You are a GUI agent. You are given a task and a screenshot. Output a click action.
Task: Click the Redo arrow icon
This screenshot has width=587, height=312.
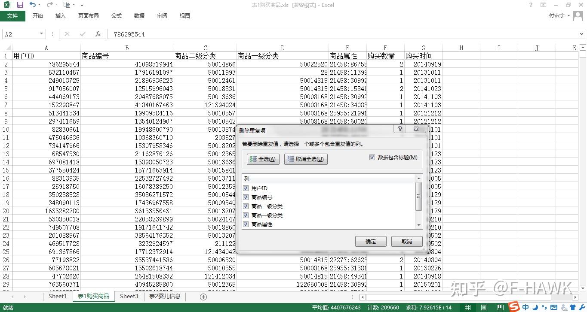49,5
